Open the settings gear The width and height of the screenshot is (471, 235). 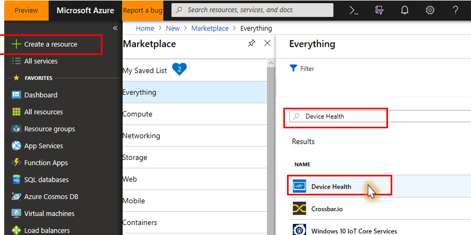[x=430, y=10]
